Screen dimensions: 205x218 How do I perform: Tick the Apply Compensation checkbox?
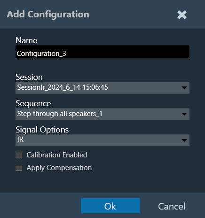19,168
